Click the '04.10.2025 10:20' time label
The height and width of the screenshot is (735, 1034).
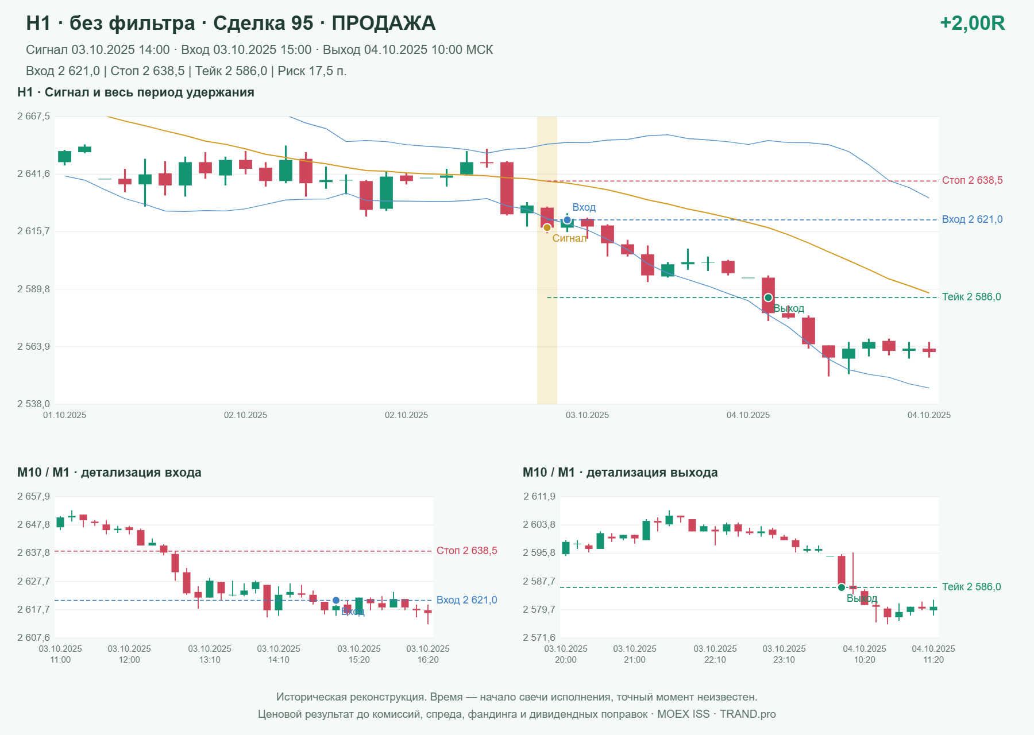pyautogui.click(x=865, y=654)
